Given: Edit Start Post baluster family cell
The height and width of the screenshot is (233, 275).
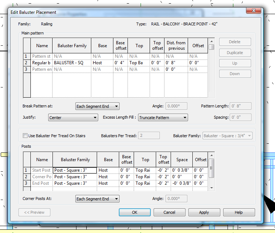Looking at the screenshot, I should (x=75, y=170).
